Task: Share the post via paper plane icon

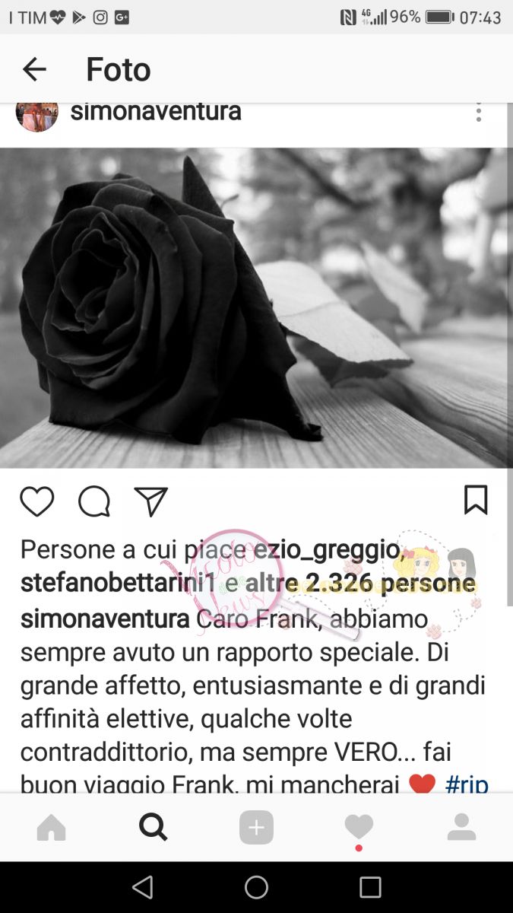Action: (x=150, y=501)
